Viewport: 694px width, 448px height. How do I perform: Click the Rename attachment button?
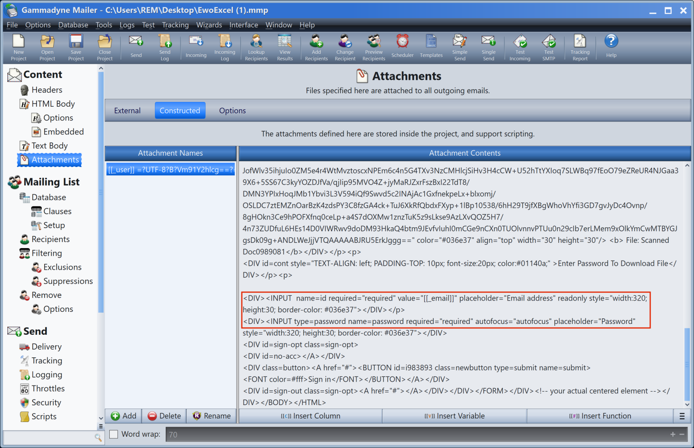coord(212,416)
